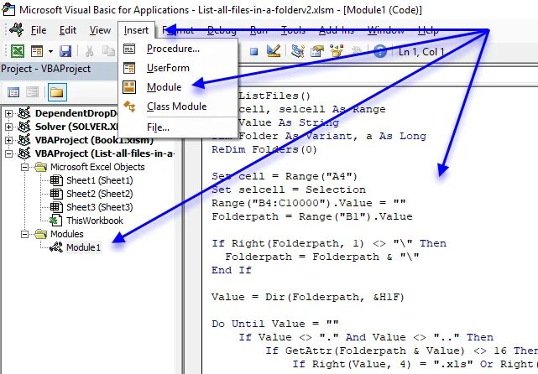Save the workbook with the floppy disk icon
Viewport: 538px width, 374px height.
pos(65,51)
